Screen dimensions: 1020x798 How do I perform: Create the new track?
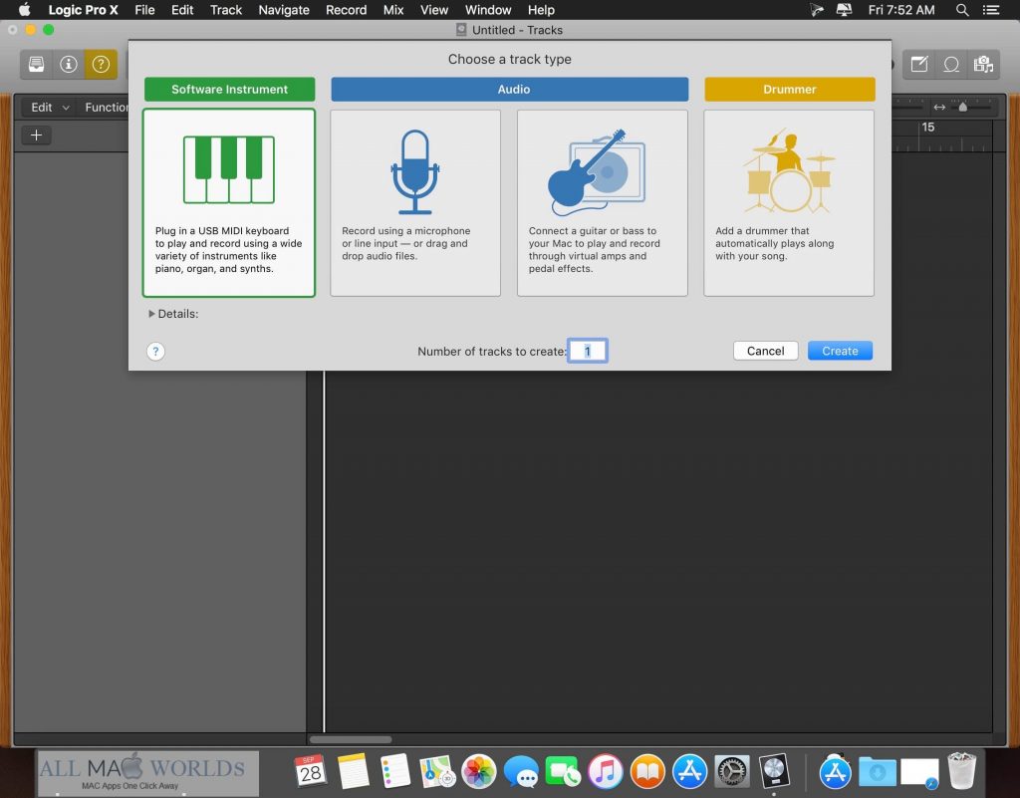[840, 351]
